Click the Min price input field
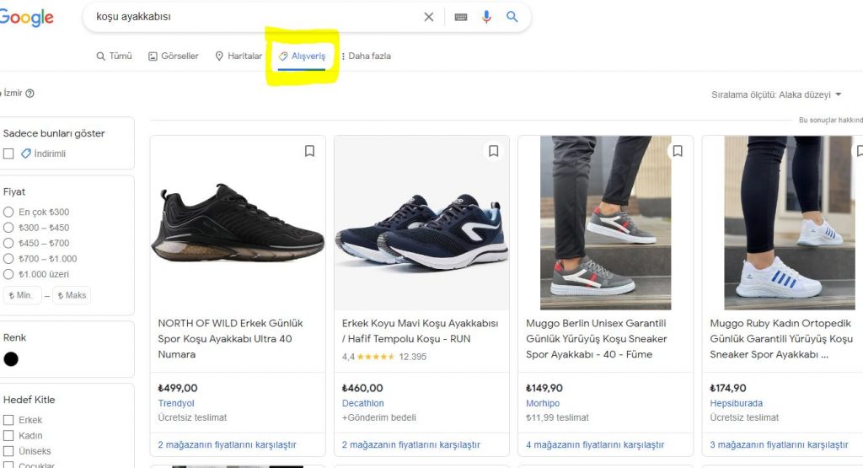This screenshot has height=468, width=863. pyautogui.click(x=22, y=295)
